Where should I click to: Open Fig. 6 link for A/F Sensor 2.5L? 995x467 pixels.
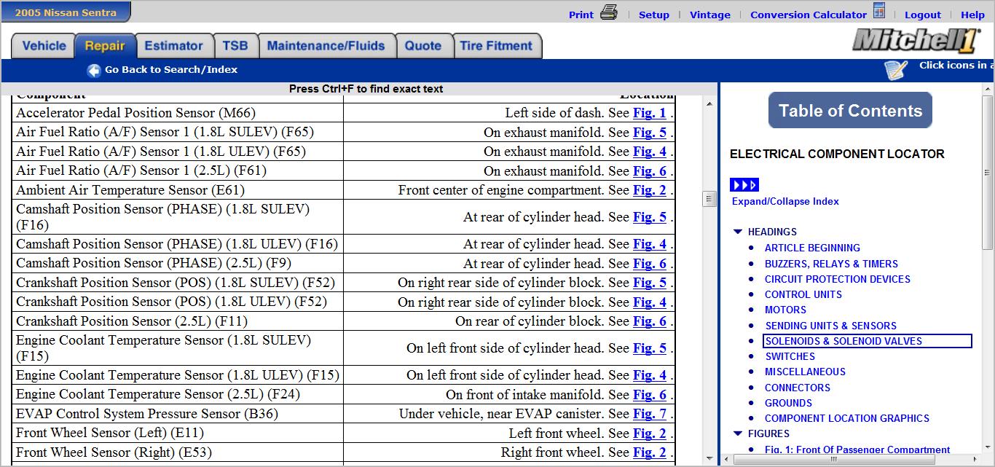click(x=650, y=171)
